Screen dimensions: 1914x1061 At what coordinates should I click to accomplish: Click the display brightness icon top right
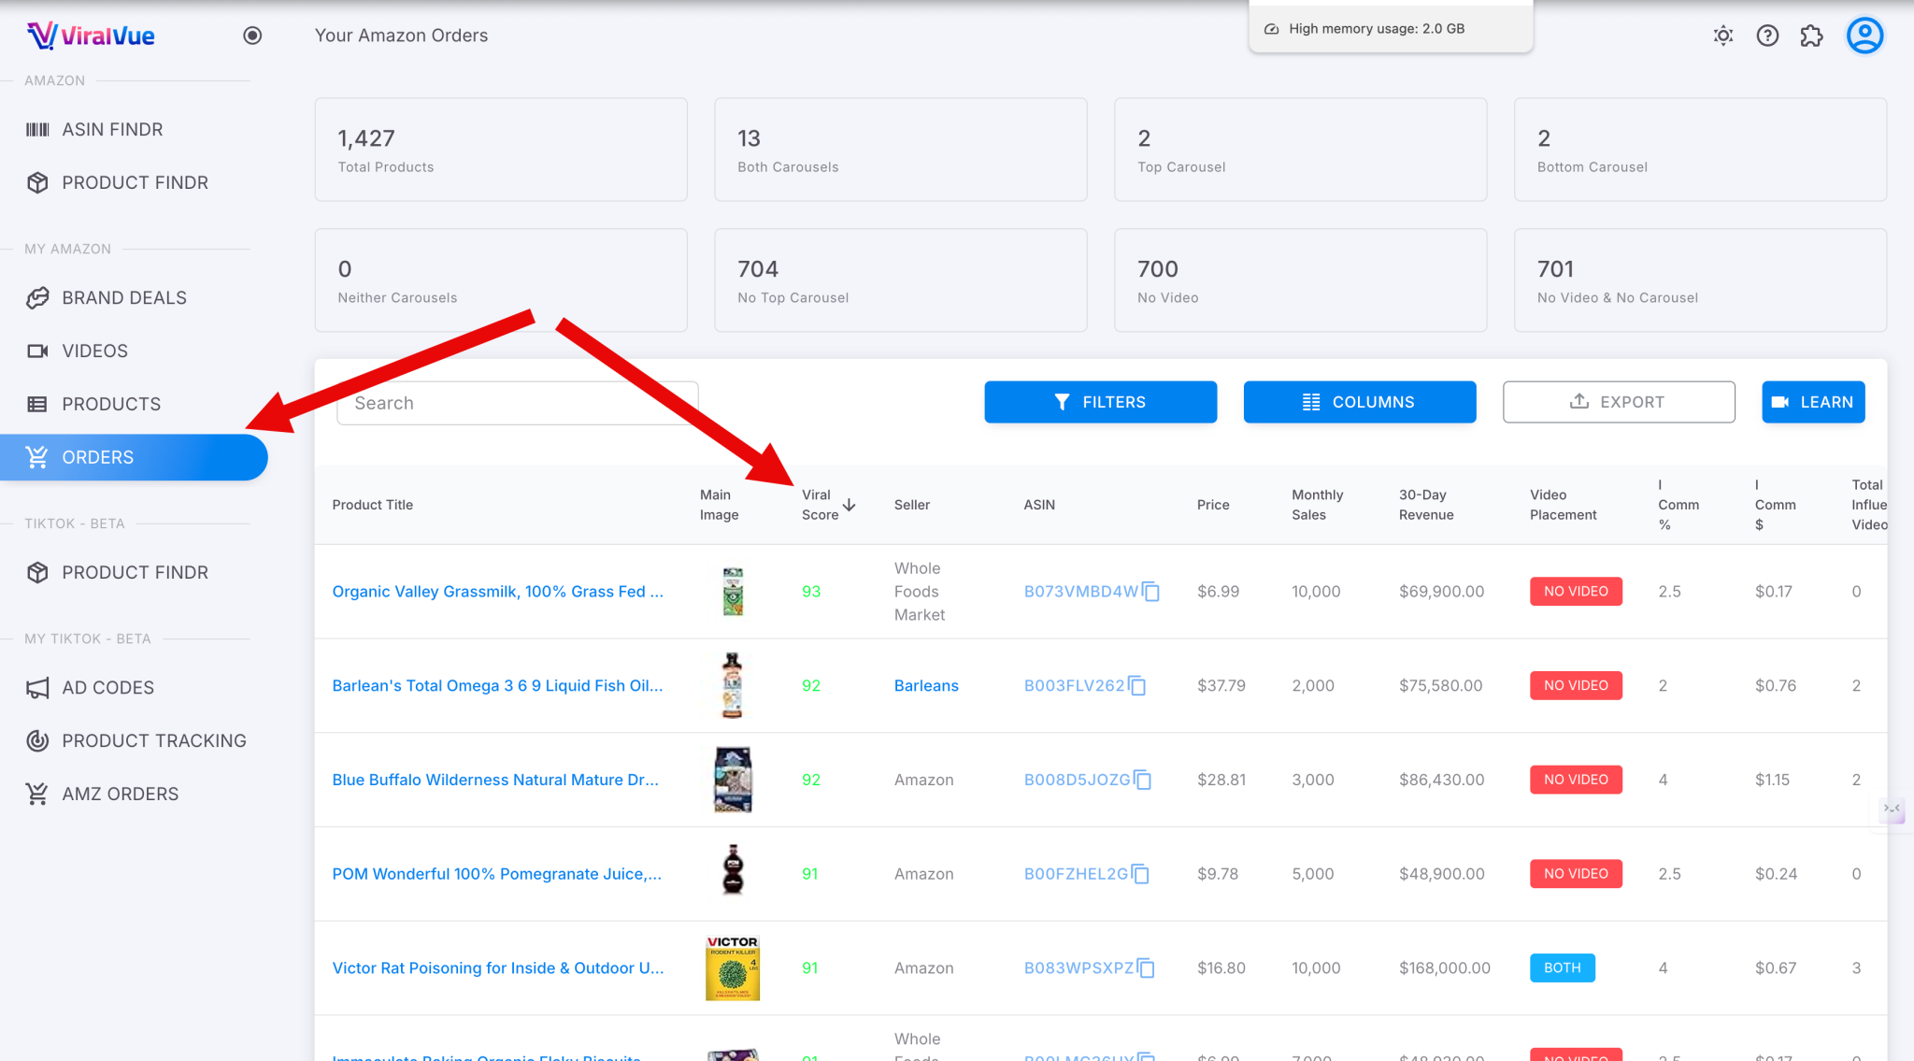pyautogui.click(x=1723, y=35)
